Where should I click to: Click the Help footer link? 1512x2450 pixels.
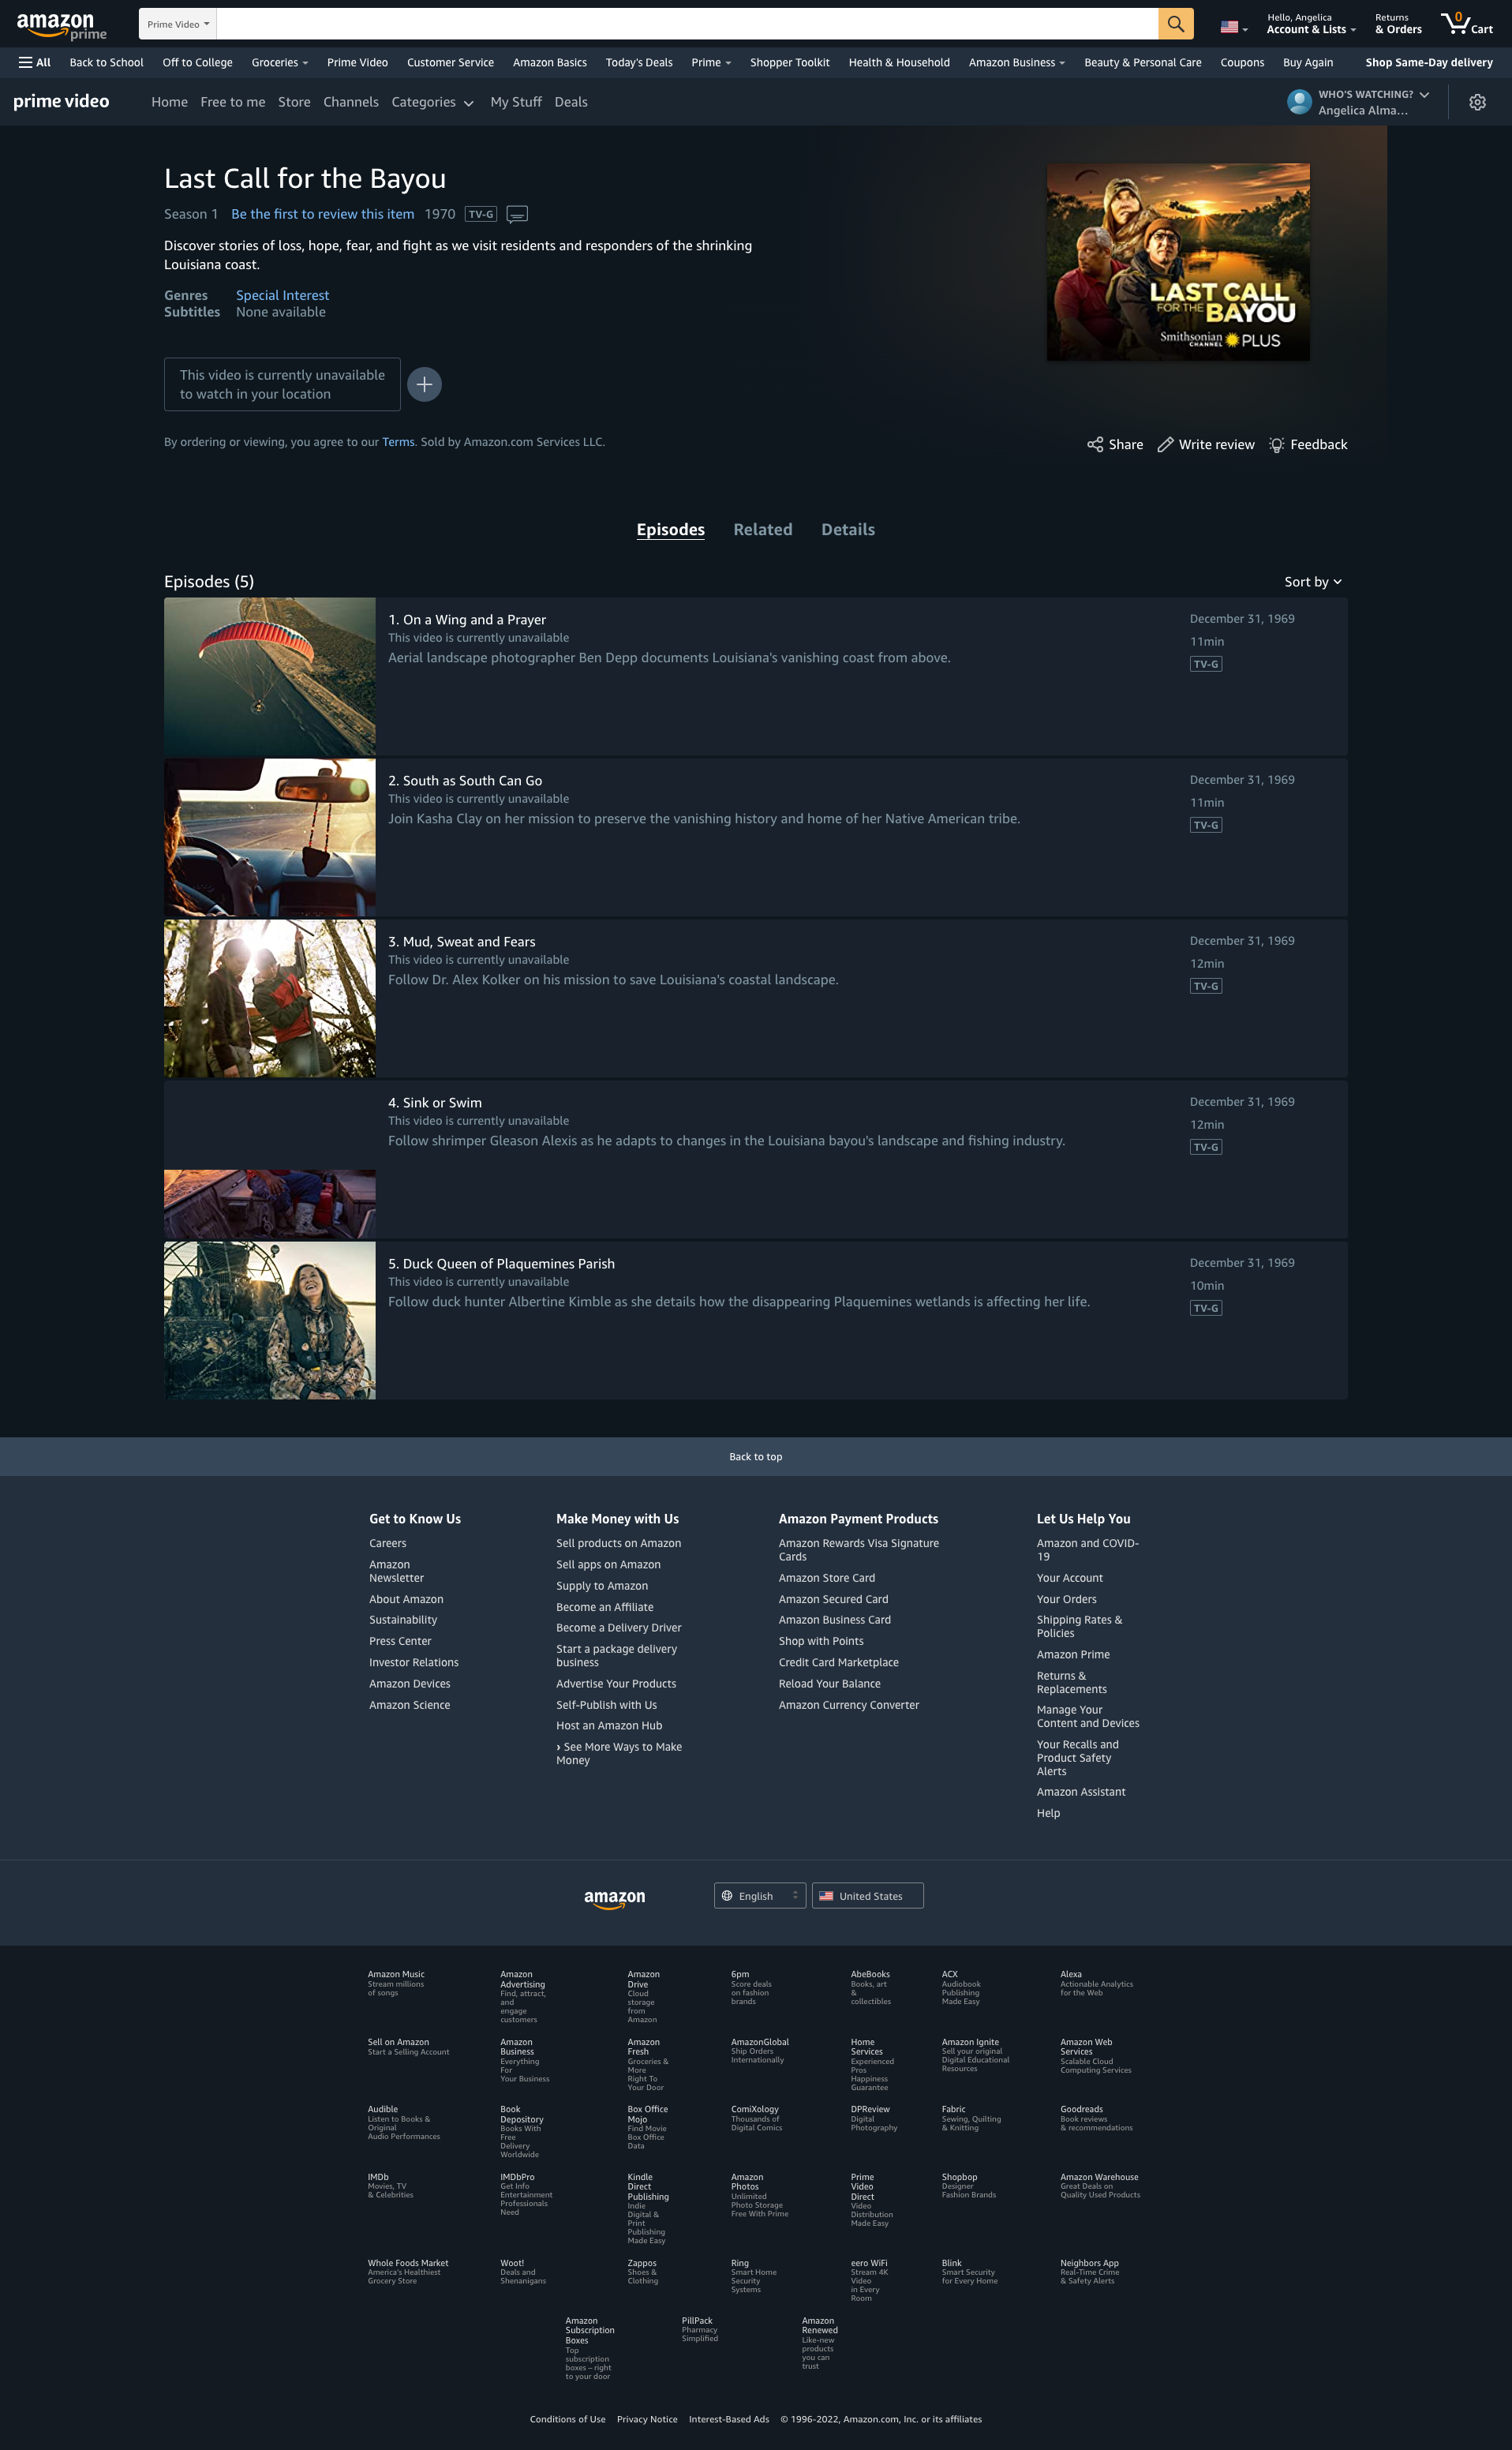point(1048,1814)
